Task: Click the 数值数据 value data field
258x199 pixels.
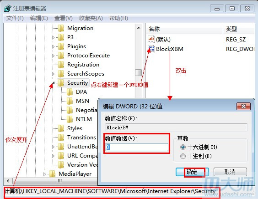Action: pos(137,147)
